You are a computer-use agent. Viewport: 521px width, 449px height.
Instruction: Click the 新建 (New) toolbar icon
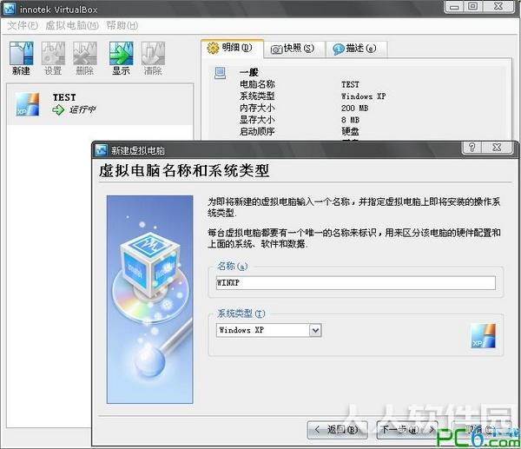click(x=21, y=53)
